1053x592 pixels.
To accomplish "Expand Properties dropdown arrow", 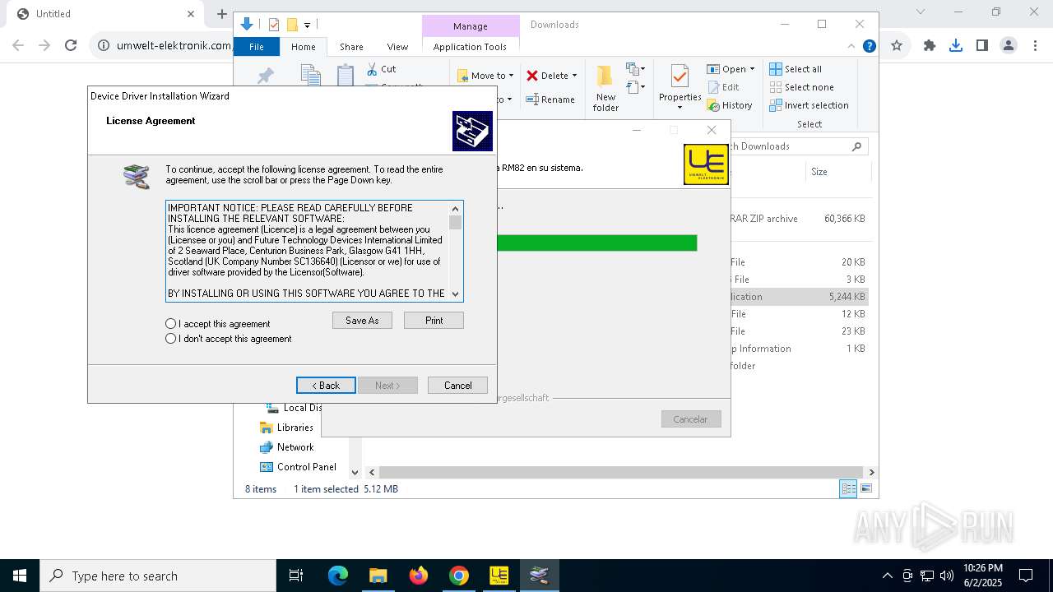I will (x=680, y=108).
